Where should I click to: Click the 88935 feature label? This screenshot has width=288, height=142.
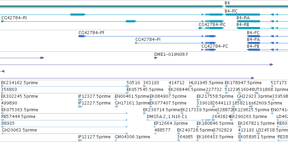point(8,123)
